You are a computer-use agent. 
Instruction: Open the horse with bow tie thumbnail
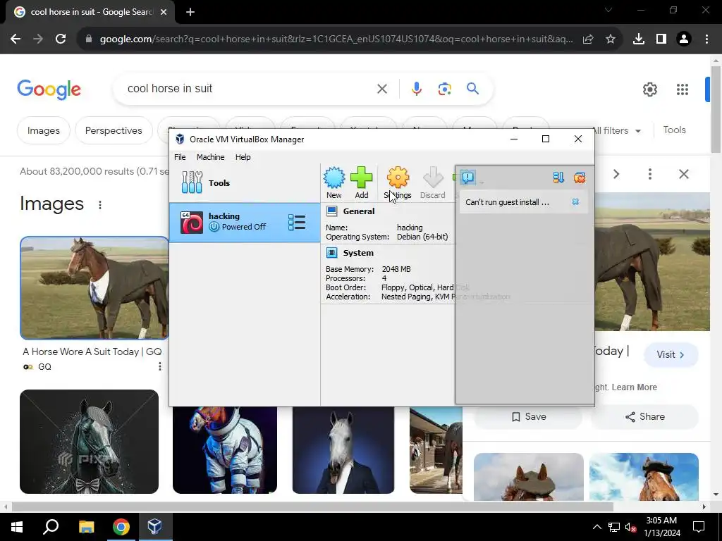(90, 442)
